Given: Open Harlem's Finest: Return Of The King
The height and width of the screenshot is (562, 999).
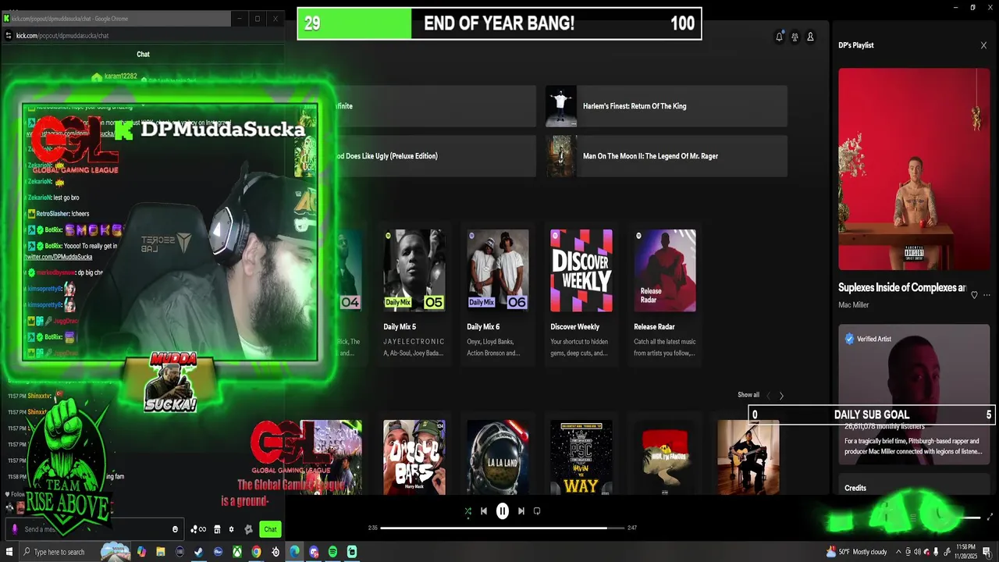Looking at the screenshot, I should (x=667, y=106).
